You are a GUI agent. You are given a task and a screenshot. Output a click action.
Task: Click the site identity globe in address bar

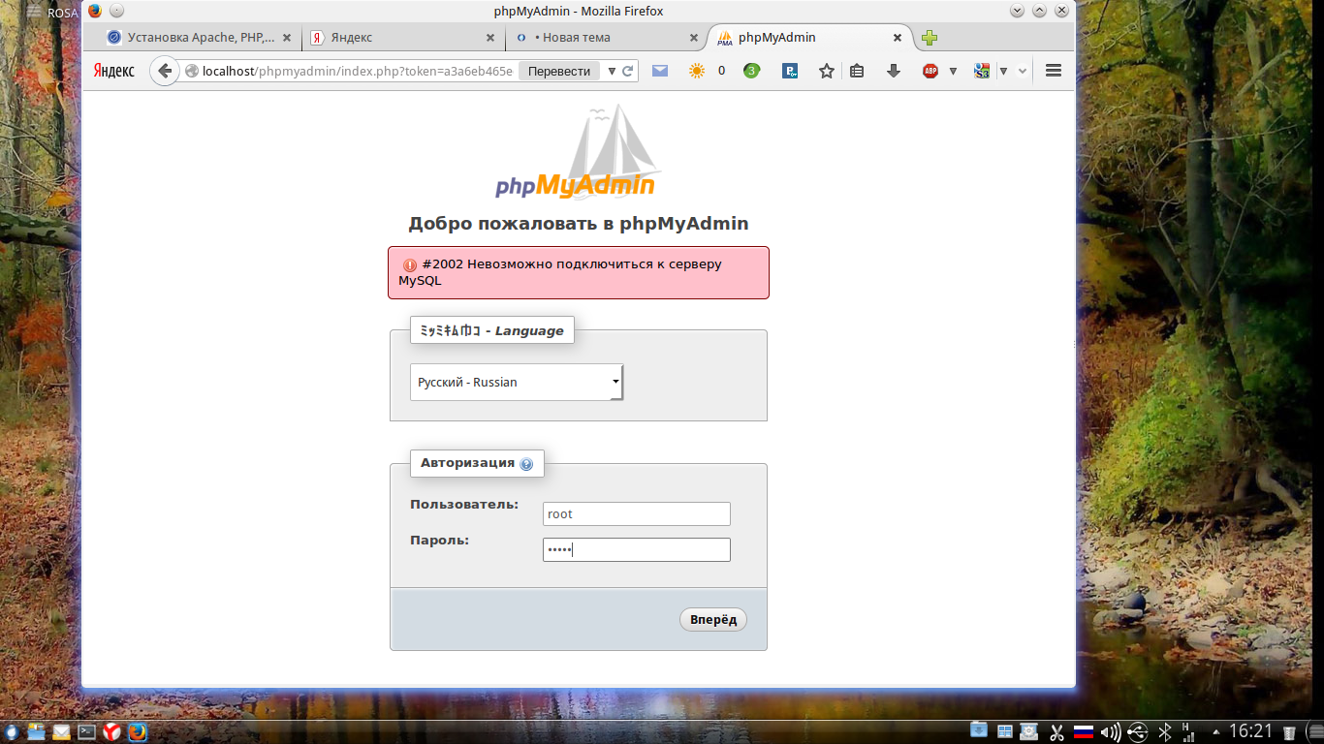pyautogui.click(x=192, y=71)
